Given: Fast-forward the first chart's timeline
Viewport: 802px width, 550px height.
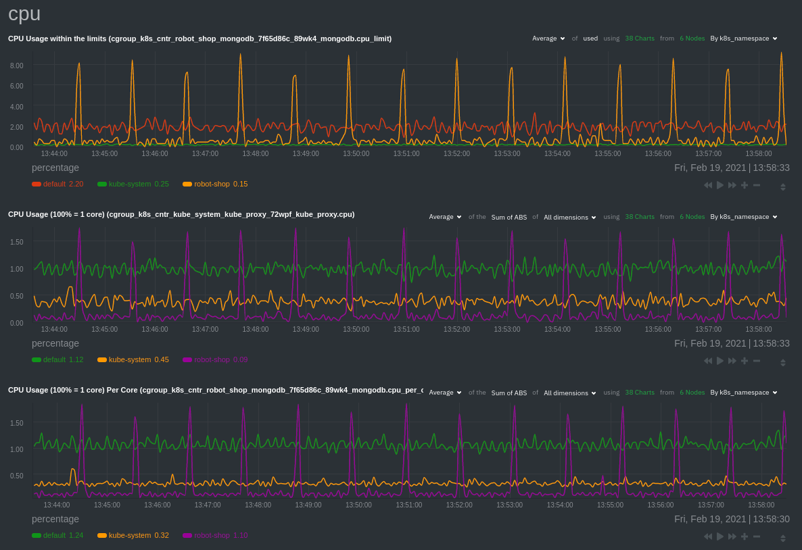Looking at the screenshot, I should pos(732,185).
